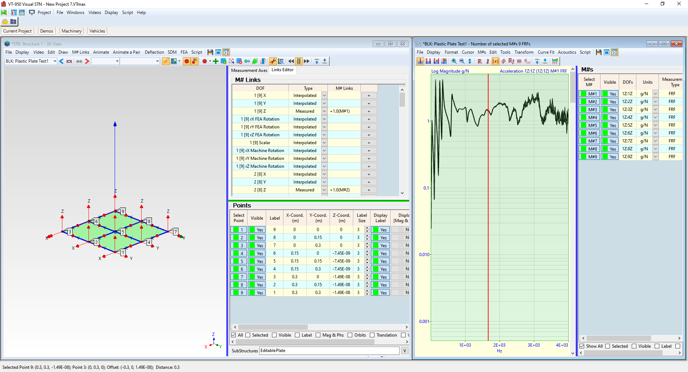Click plus button for 1 [9] Y row

tap(369, 103)
